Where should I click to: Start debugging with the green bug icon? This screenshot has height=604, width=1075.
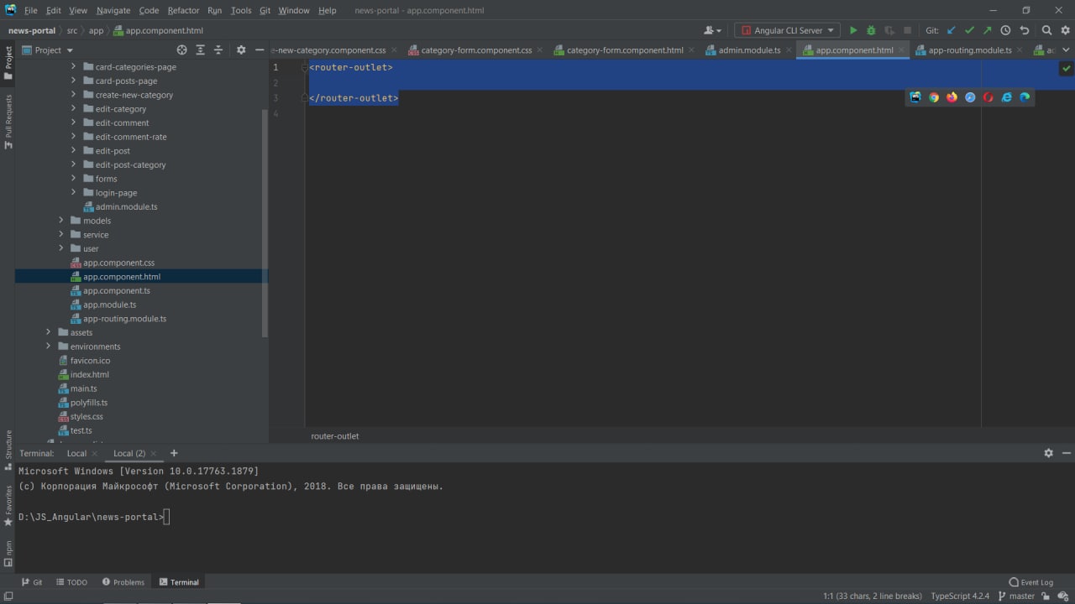[871, 30]
